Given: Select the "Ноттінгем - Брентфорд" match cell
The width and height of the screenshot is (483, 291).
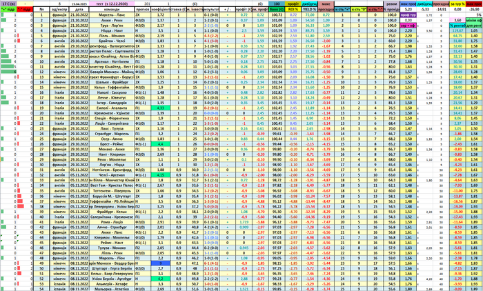Looking at the screenshot, I should 112,170.
